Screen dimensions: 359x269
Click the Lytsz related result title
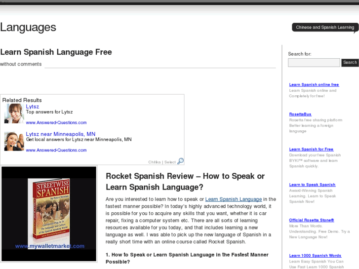pos(33,107)
